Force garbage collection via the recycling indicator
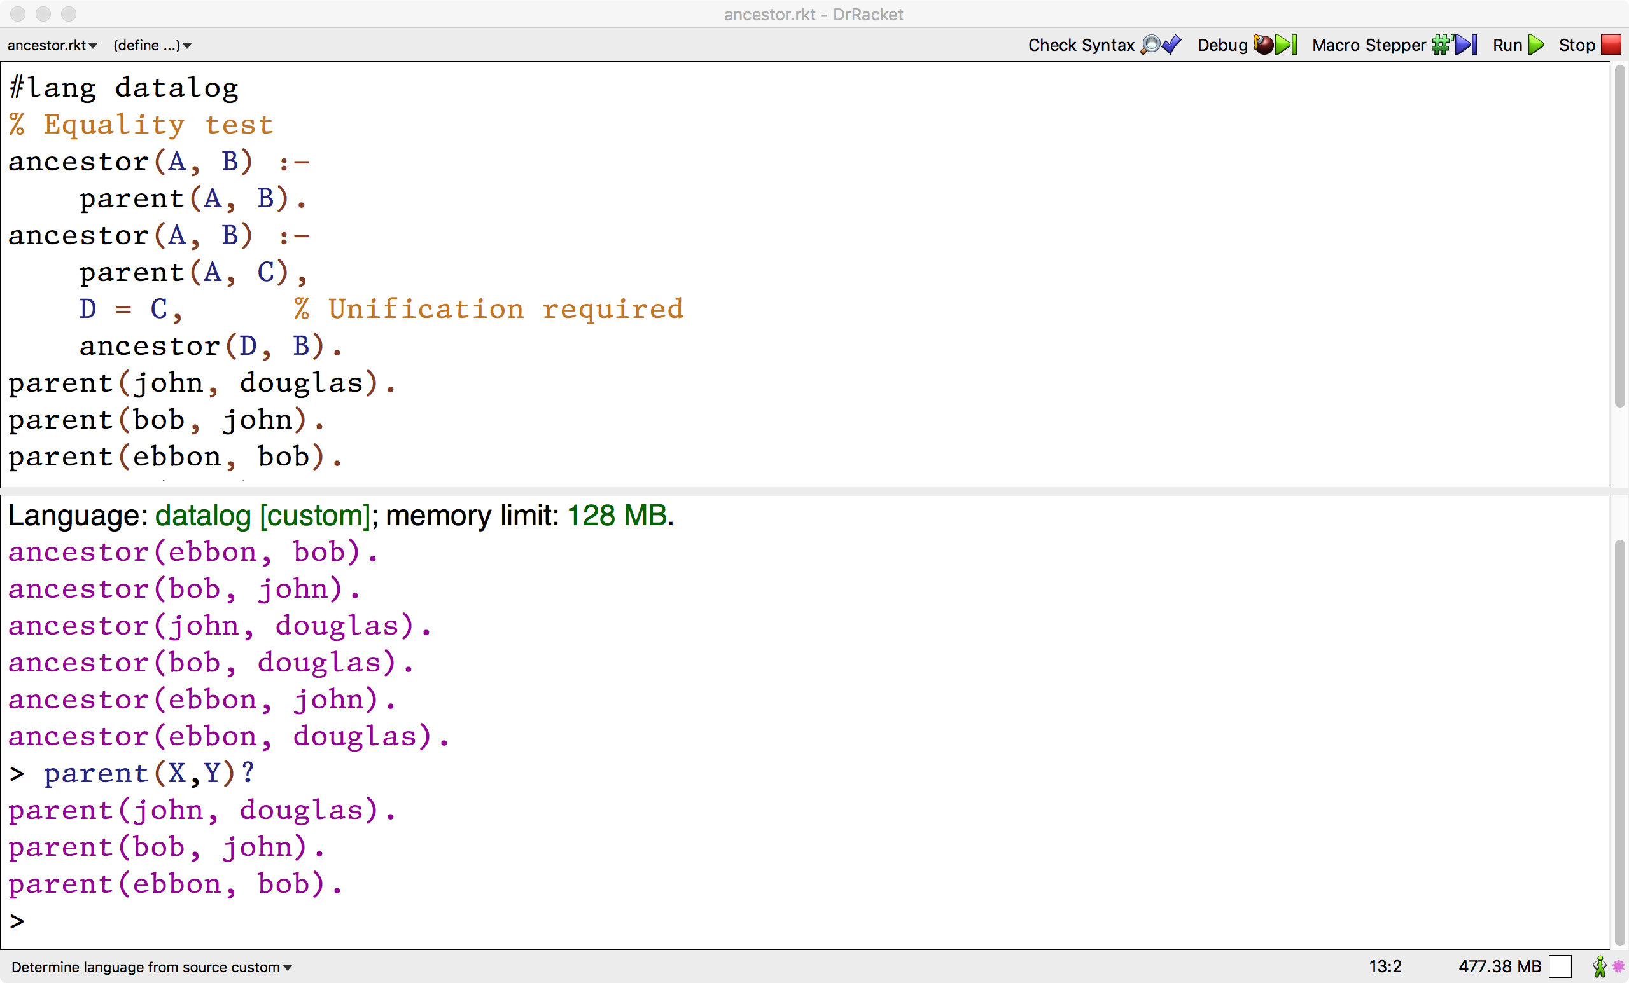The image size is (1629, 983). (x=1561, y=966)
